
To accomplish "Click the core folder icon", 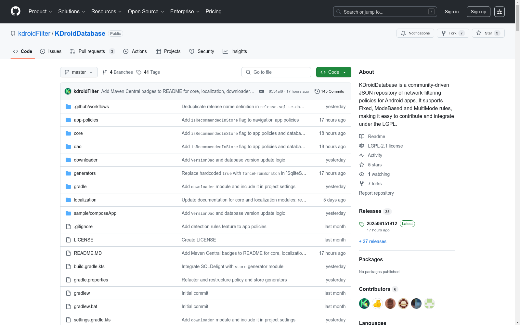I will tap(68, 133).
